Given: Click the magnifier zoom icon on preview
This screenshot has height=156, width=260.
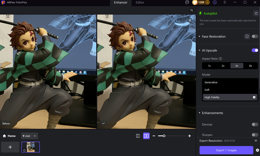Looking at the screenshot, I should click(x=190, y=20).
